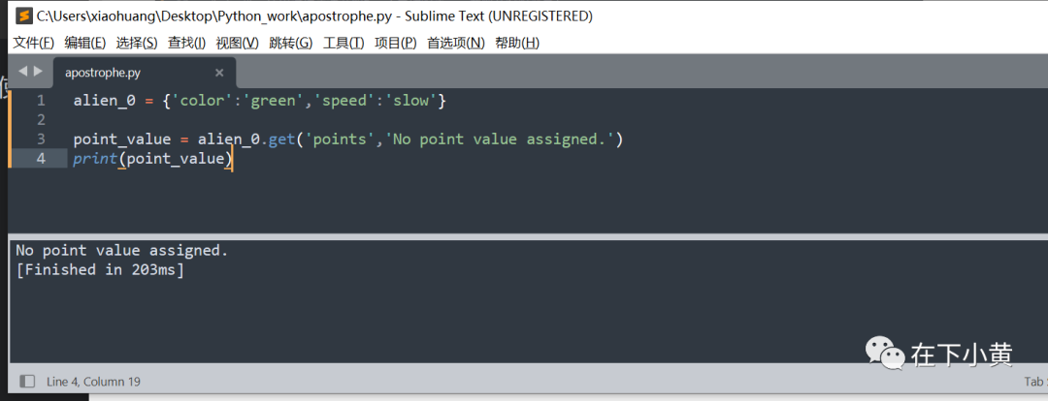Open the 选择(S) menu
Viewport: 1048px width, 401px height.
[x=137, y=43]
